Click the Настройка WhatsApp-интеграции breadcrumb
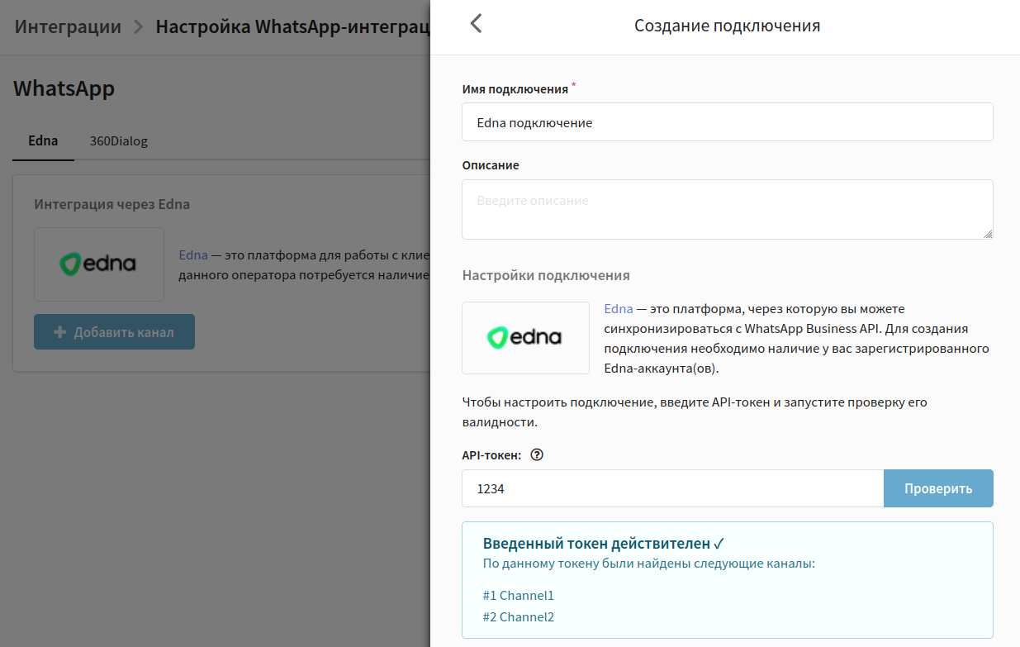The image size is (1020, 647). click(292, 26)
